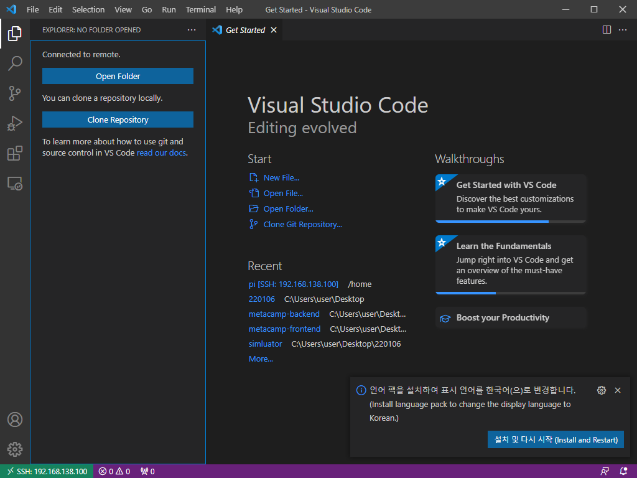Screen dimensions: 637x478
Task: Open the Terminal menu
Action: click(201, 9)
